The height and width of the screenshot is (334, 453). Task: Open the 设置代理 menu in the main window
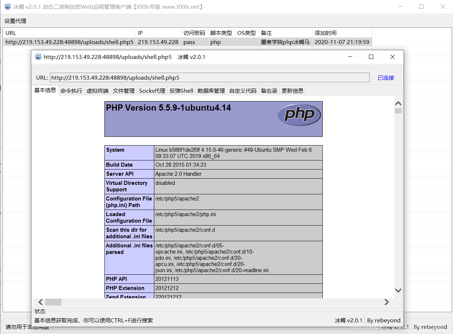coord(15,21)
